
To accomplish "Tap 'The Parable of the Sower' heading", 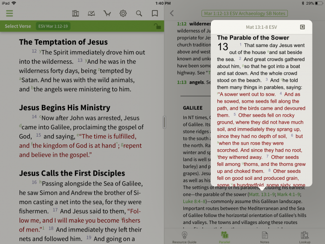I will click(253, 38).
